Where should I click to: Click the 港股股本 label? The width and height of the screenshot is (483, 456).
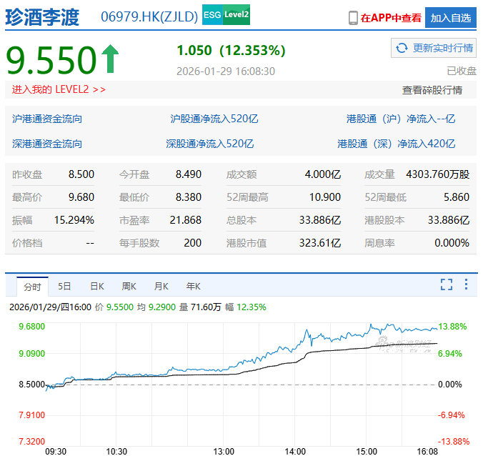pos(384,220)
